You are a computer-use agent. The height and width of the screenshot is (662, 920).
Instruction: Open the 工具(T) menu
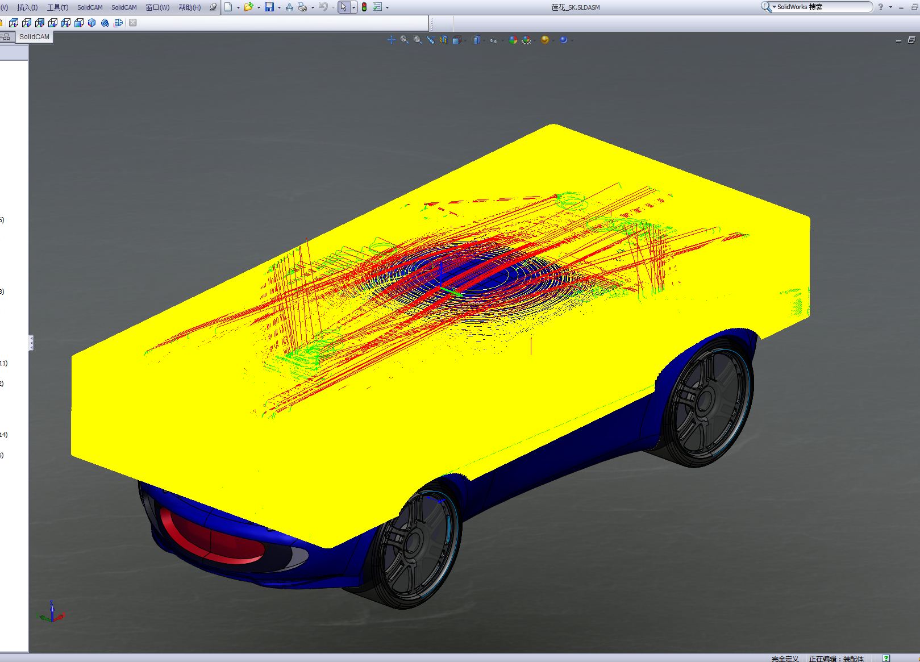57,7
